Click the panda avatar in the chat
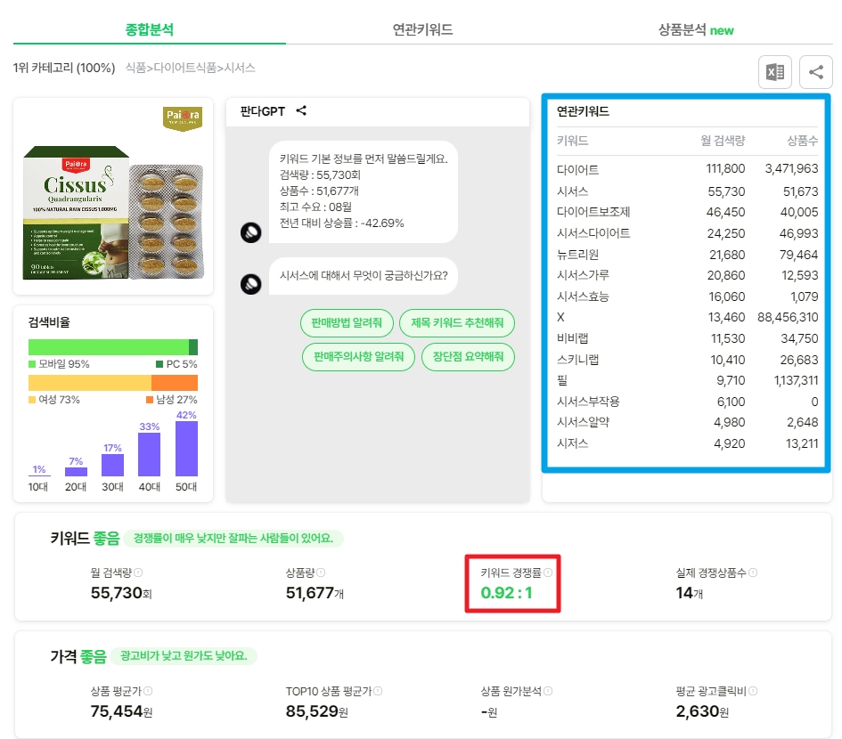842x739 pixels. coord(250,233)
